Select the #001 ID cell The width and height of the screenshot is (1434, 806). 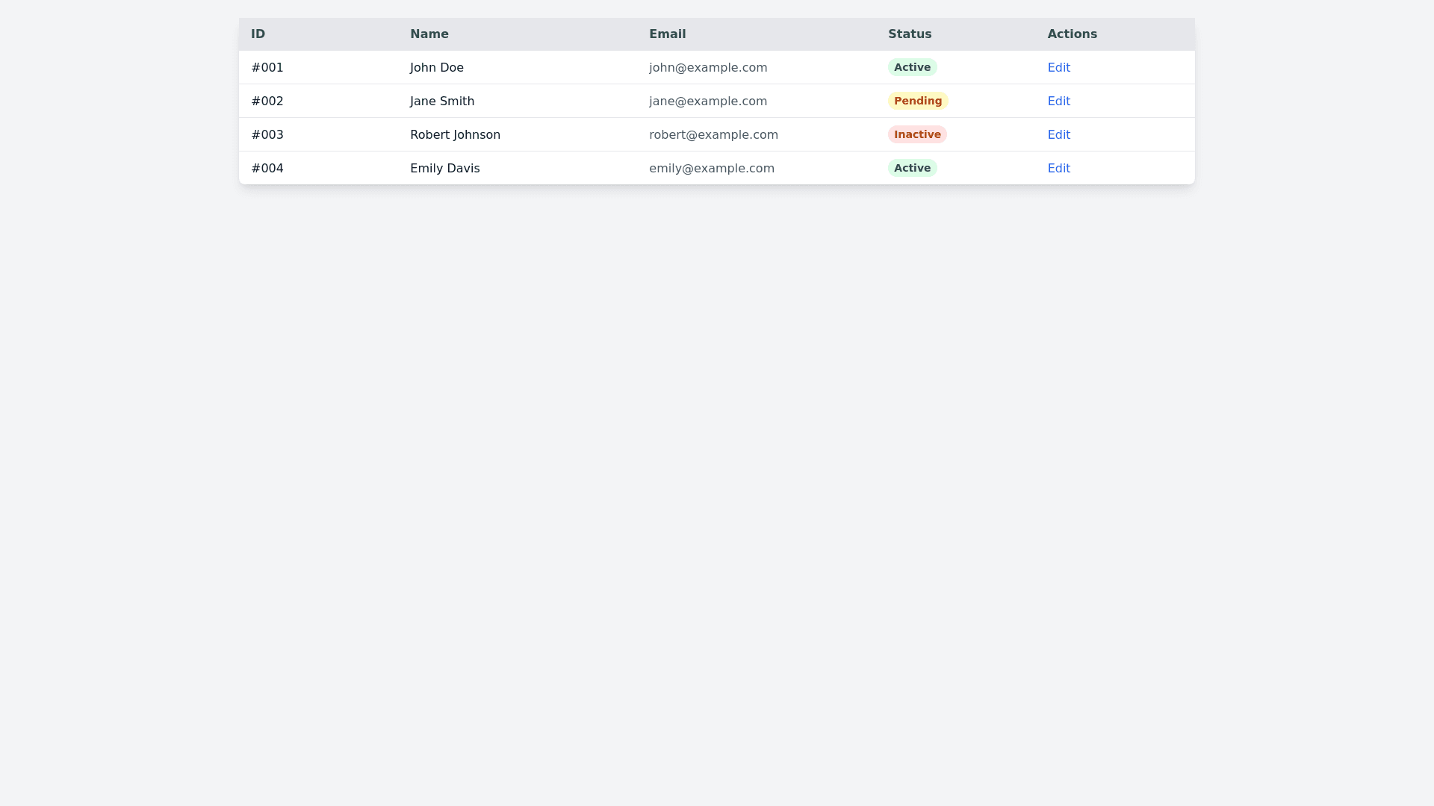267,67
